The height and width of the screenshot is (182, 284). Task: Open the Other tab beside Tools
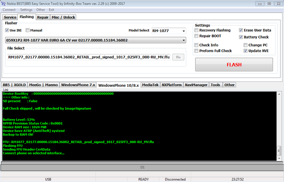[229, 85]
